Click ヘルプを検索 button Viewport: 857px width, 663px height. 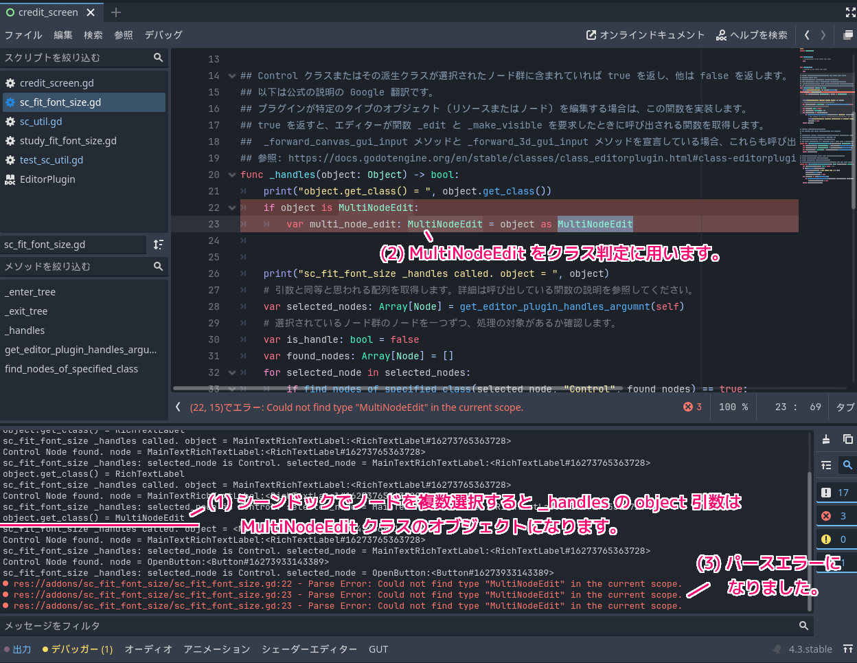[x=751, y=35]
